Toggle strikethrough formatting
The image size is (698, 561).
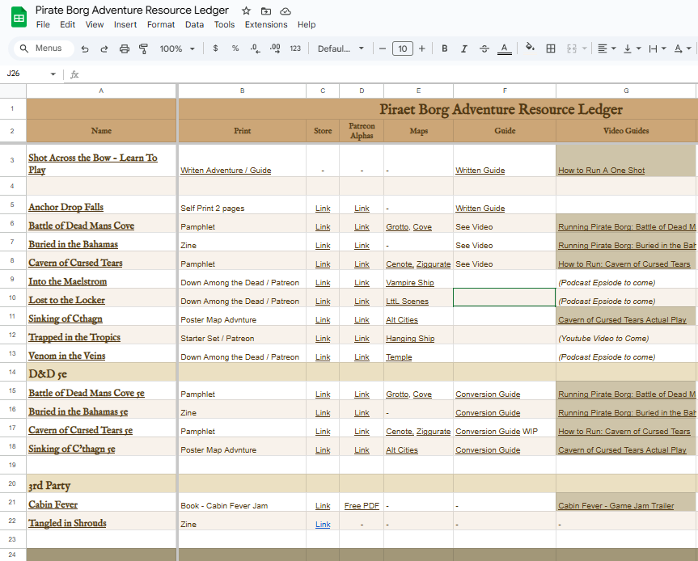483,49
